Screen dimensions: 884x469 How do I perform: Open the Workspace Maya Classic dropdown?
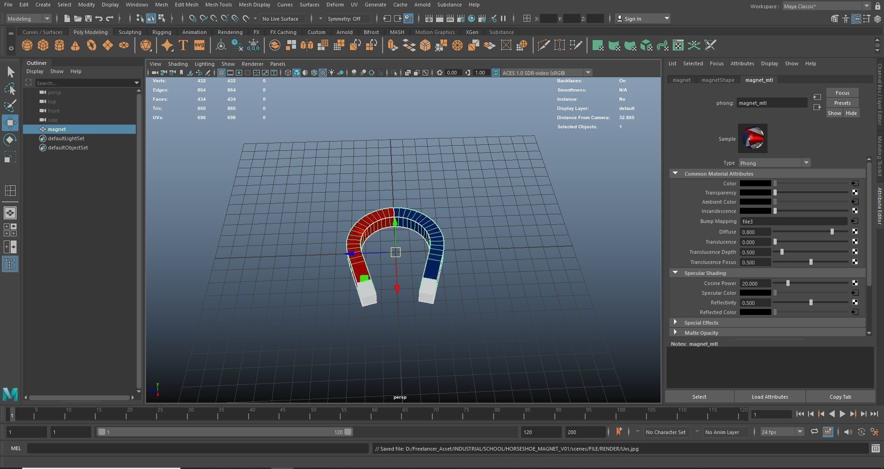coord(826,6)
